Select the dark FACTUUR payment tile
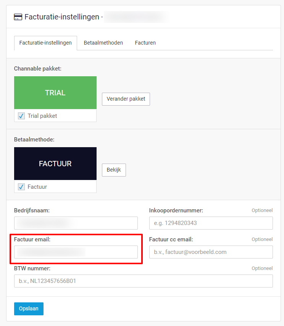 coord(55,164)
